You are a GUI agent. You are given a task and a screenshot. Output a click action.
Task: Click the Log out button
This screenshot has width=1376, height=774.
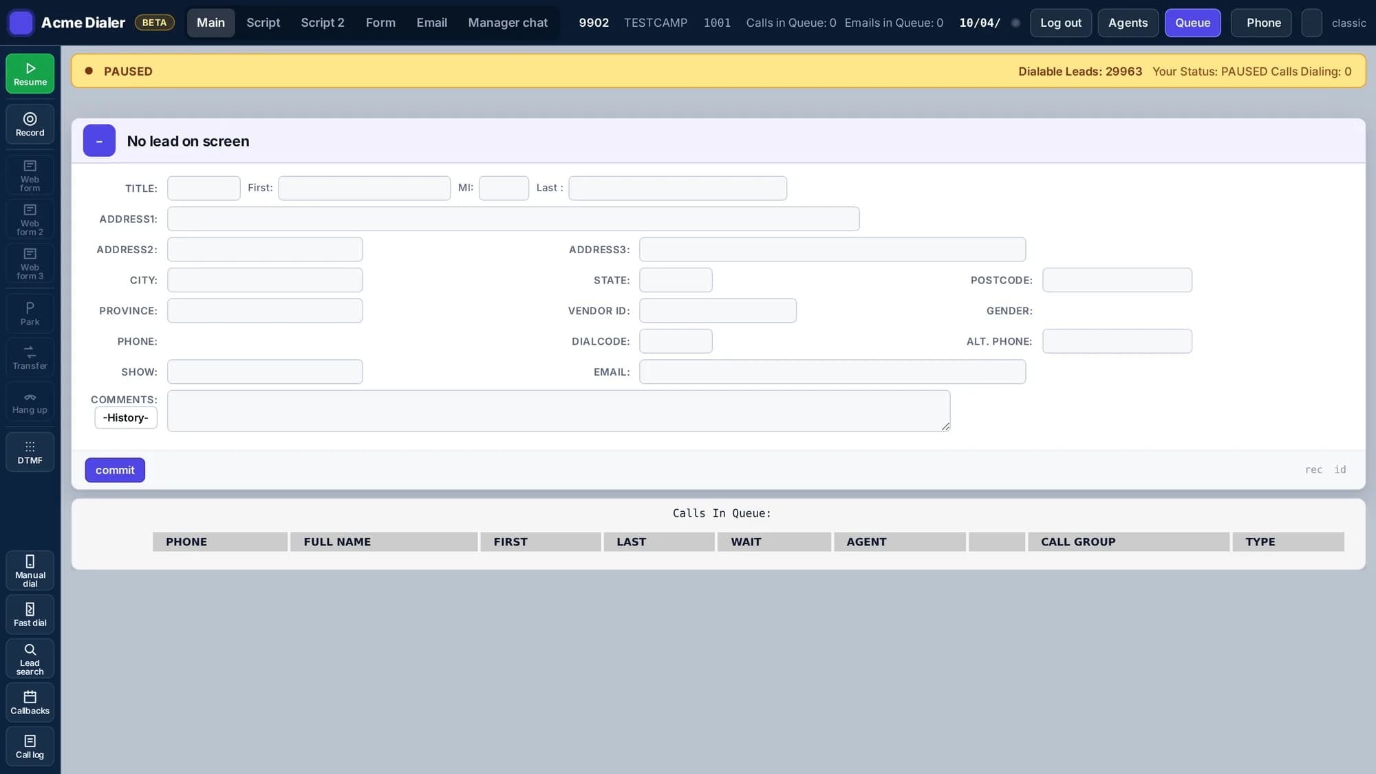click(x=1061, y=23)
